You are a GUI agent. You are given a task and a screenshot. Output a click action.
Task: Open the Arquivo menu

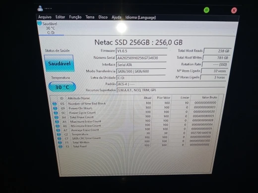pos(45,17)
